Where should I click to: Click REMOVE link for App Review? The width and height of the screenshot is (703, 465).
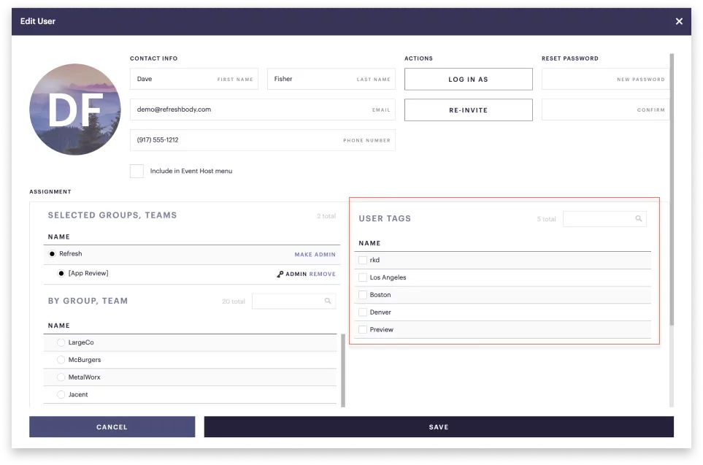323,274
